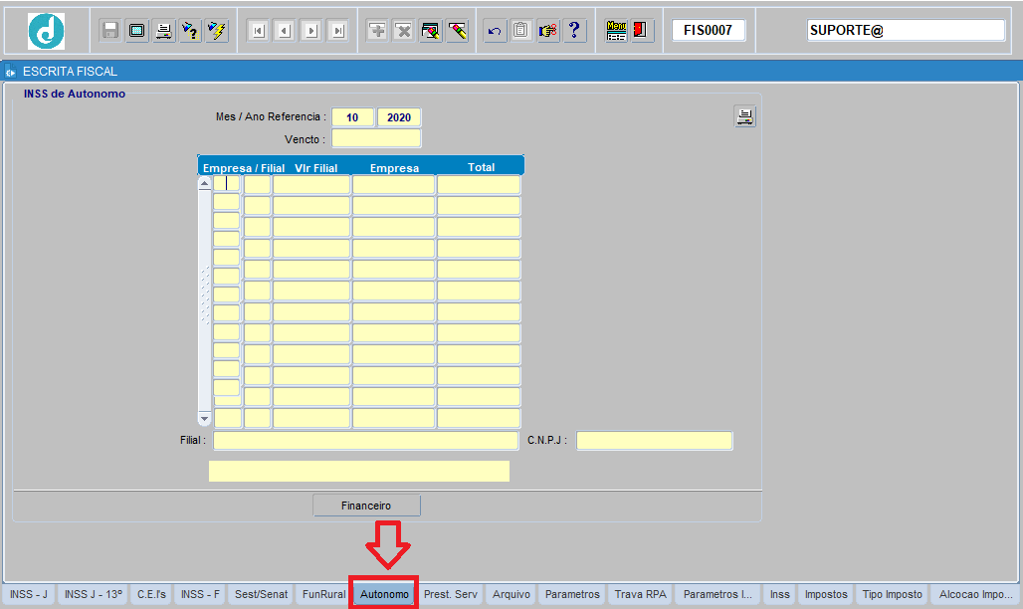Select the FunRural tab
The height and width of the screenshot is (609, 1023).
323,594
